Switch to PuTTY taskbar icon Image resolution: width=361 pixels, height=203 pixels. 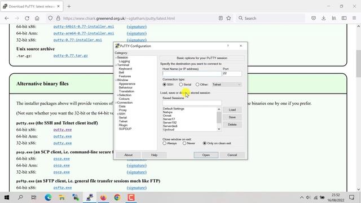coord(90,197)
